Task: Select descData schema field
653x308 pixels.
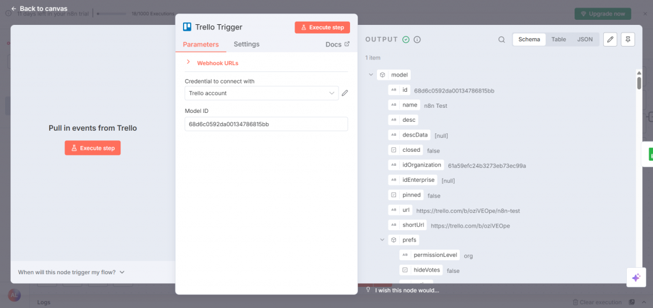Action: pyautogui.click(x=409, y=135)
